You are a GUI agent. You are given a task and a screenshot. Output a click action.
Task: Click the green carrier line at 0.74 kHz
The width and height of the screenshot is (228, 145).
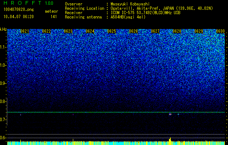point(116,112)
